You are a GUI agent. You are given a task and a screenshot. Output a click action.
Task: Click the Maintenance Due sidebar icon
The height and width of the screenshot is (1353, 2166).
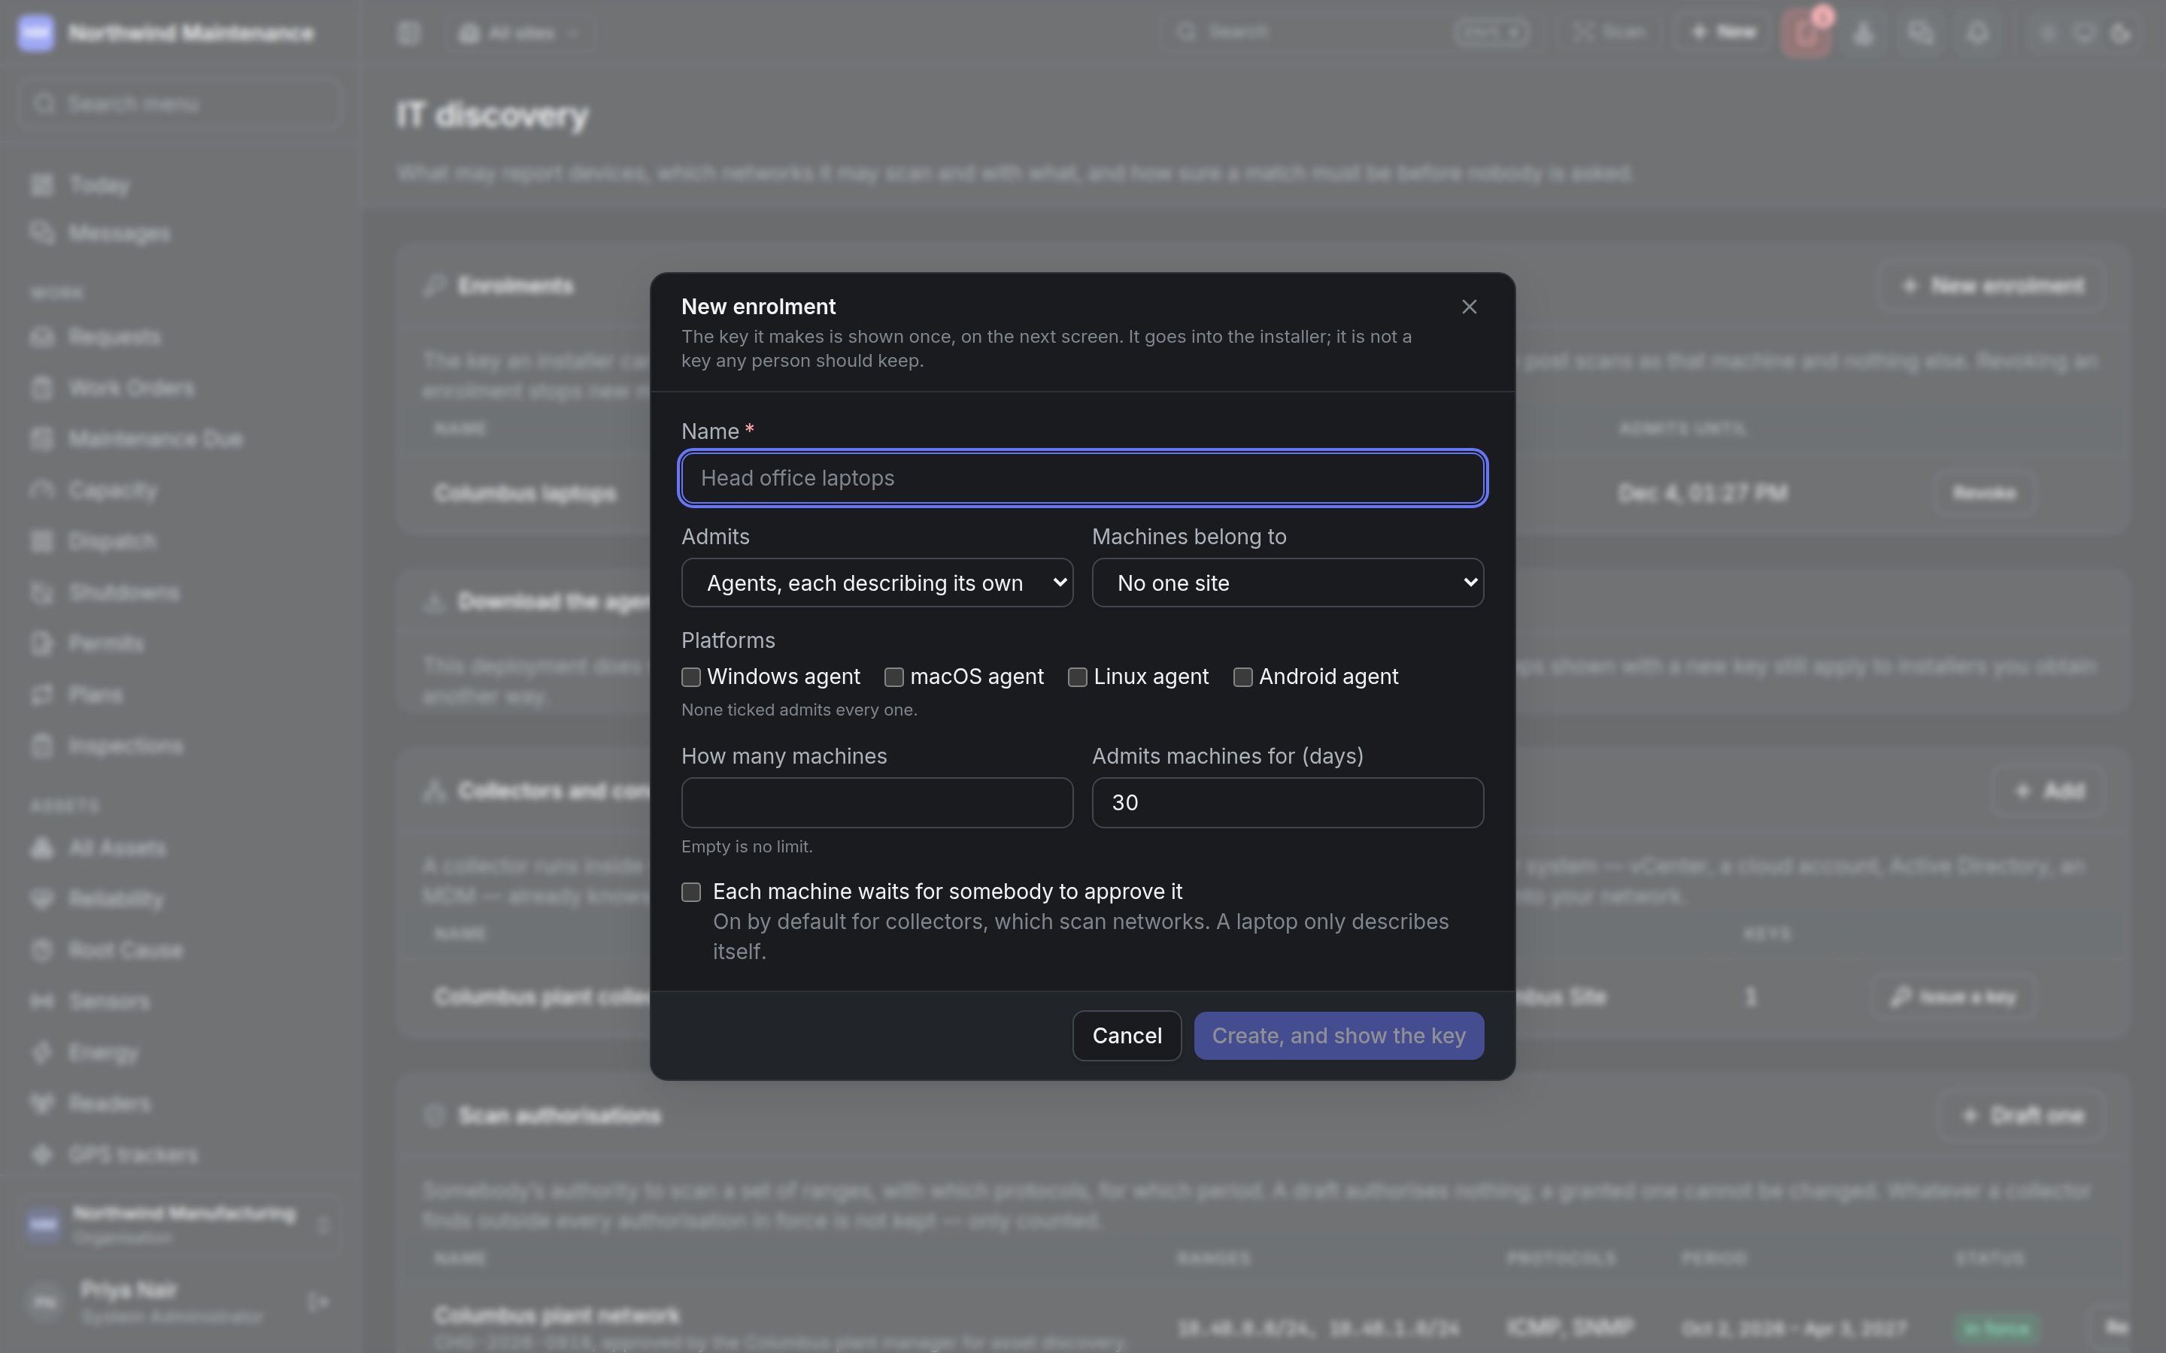pos(41,440)
